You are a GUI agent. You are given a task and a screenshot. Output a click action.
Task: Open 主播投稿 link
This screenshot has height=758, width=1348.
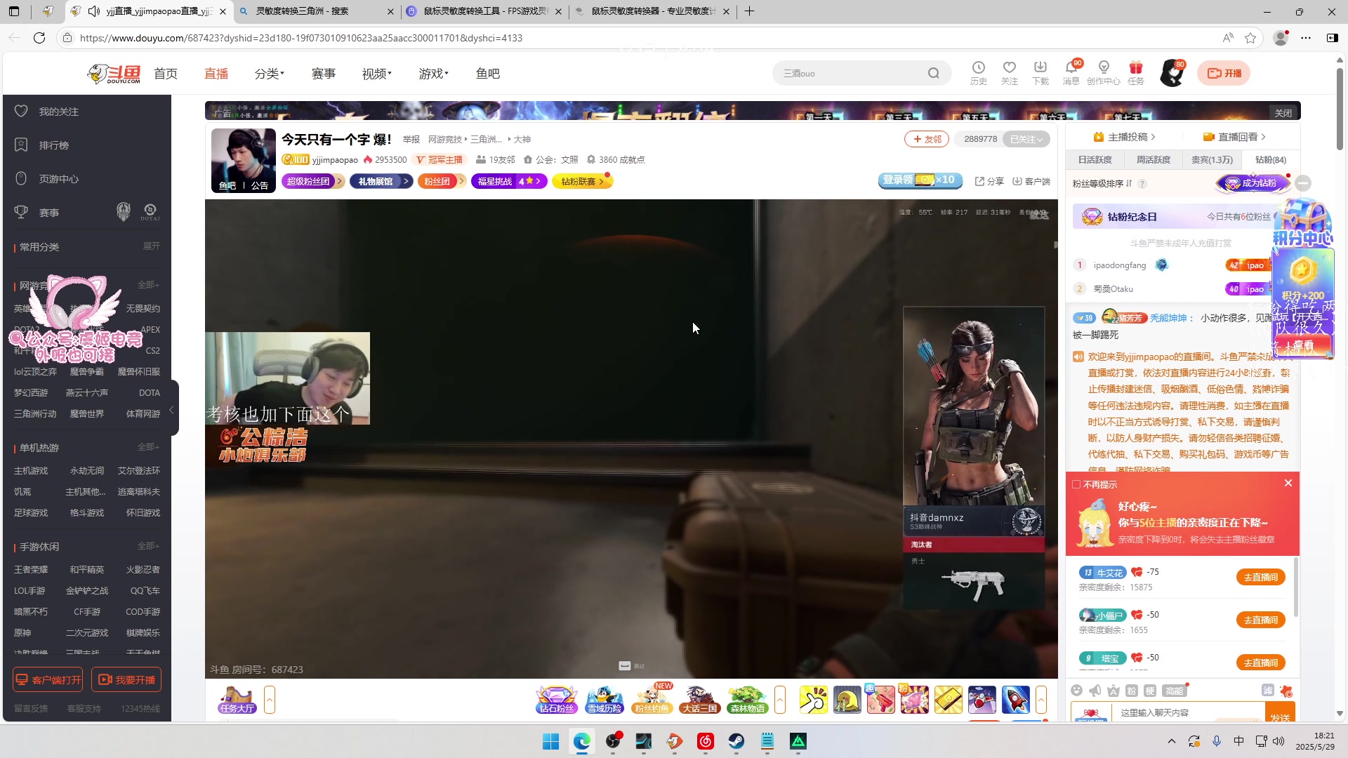click(x=1125, y=137)
